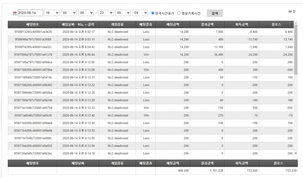Click the result amount 270

[221, 115]
